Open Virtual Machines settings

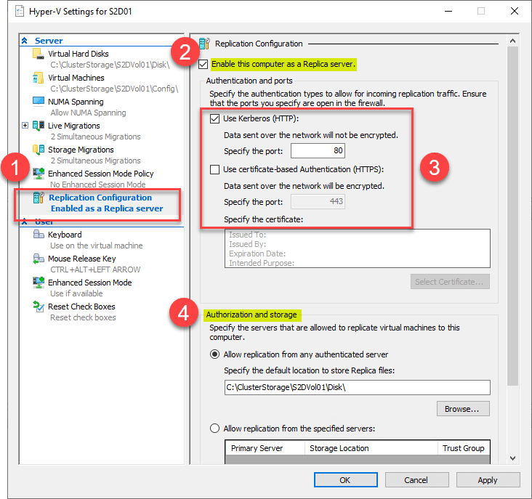(76, 78)
